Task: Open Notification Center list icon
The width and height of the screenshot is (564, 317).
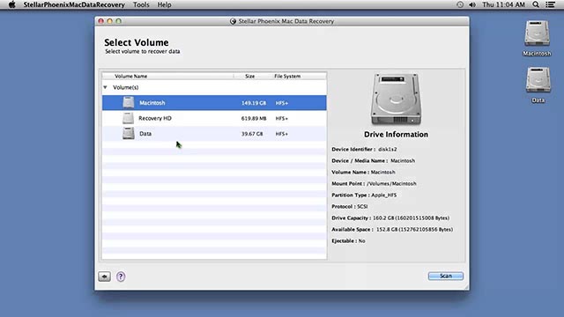Action: click(550, 4)
